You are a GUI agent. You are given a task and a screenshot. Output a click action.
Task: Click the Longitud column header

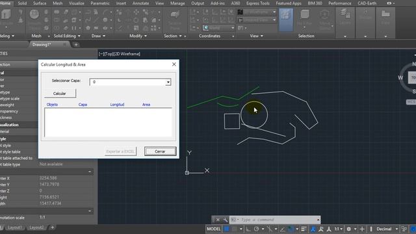[117, 105]
